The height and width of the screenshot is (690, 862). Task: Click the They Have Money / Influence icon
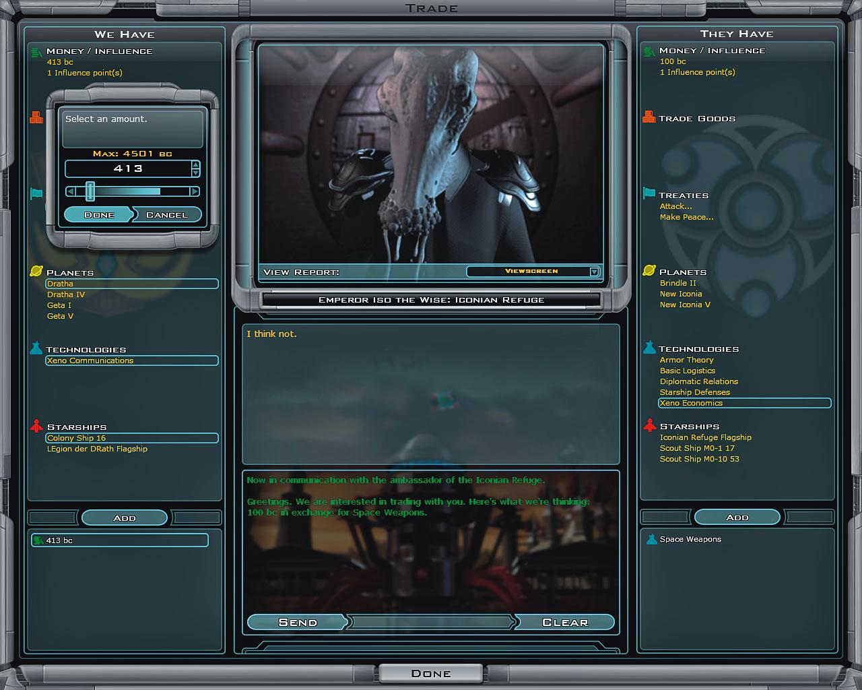point(649,51)
